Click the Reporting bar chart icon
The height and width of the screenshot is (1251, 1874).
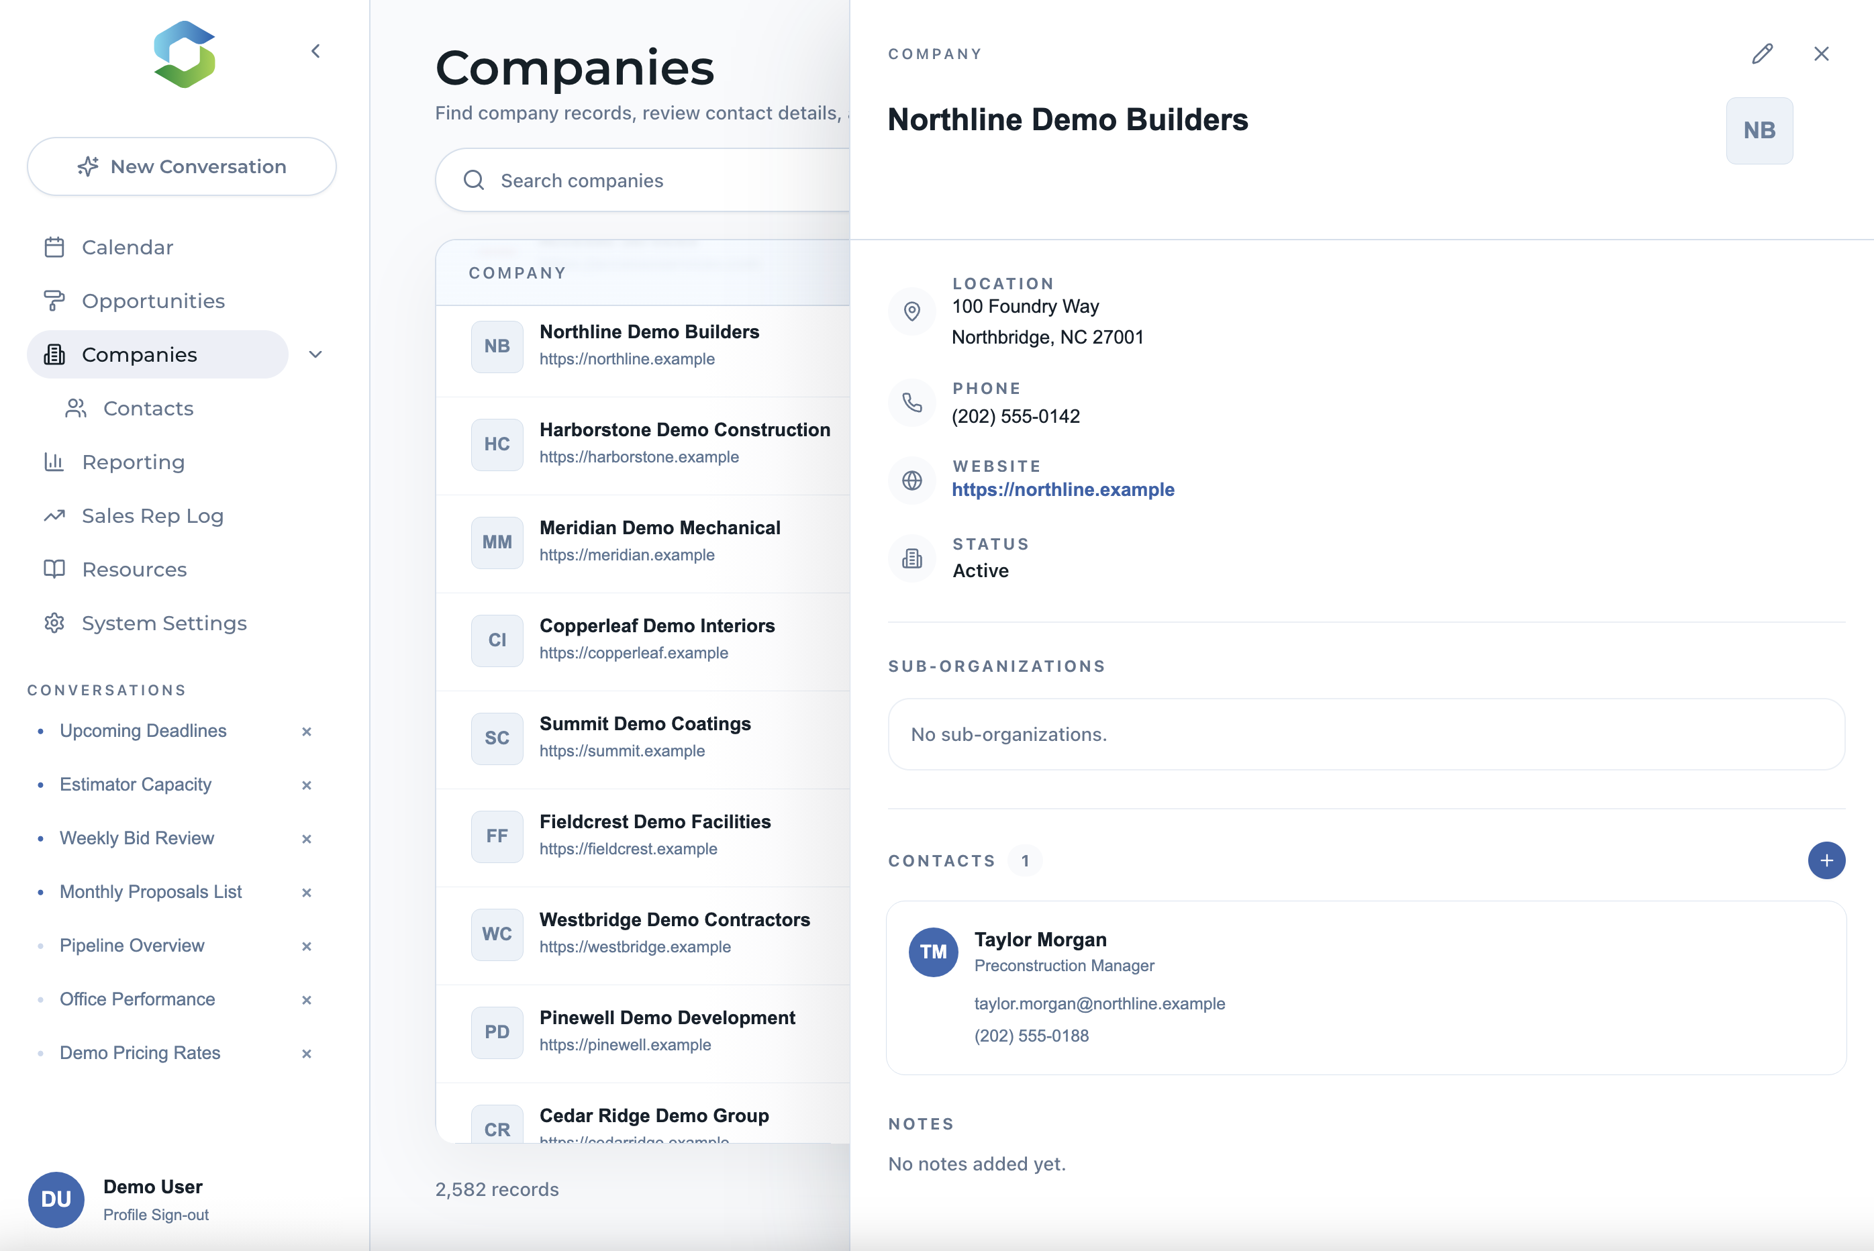(x=54, y=462)
